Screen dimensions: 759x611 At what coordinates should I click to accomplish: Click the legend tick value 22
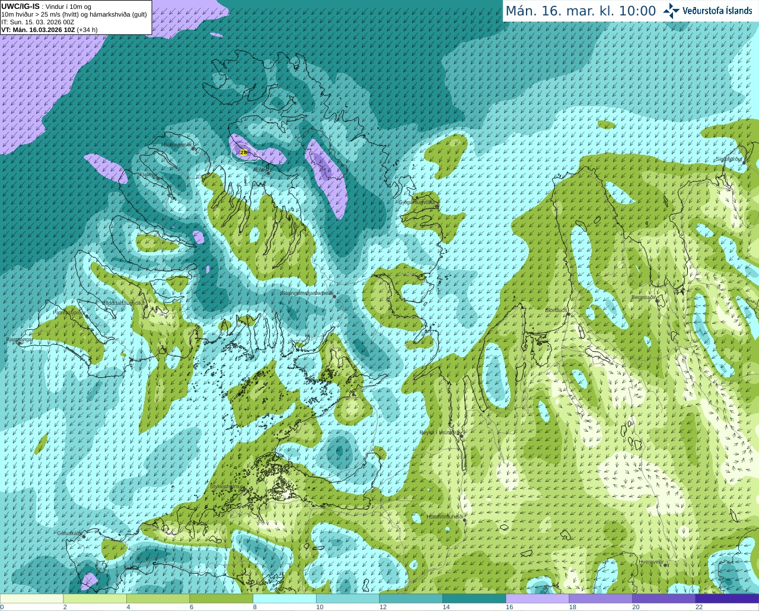coord(699,607)
